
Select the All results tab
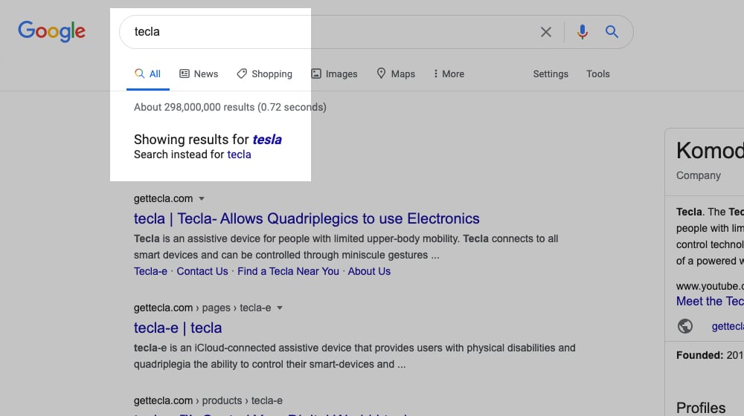coord(148,74)
